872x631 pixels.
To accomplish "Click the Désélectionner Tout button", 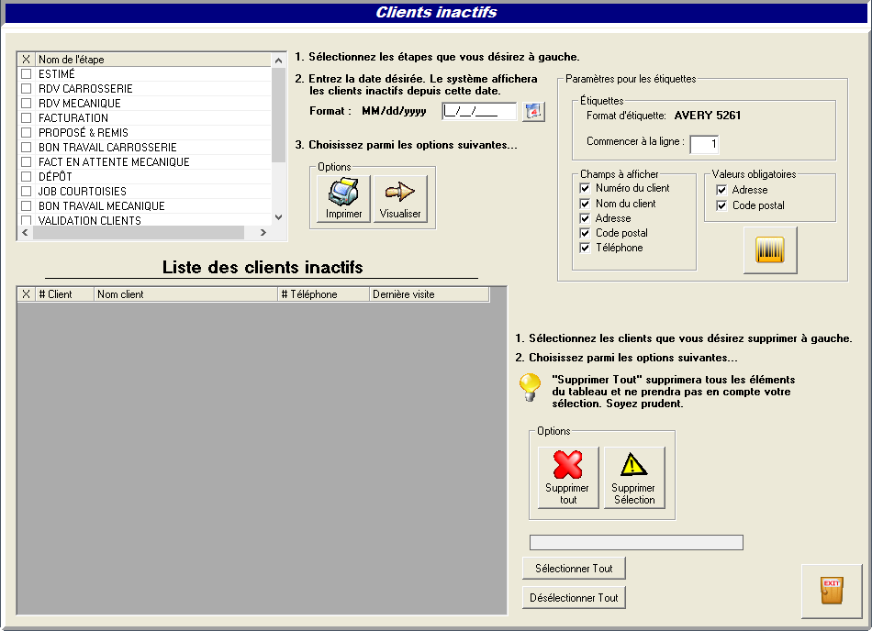I will point(574,598).
